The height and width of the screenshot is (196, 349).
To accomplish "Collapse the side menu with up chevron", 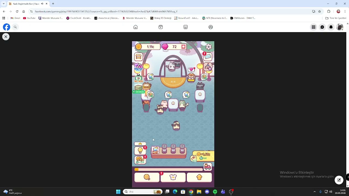I will pos(140,144).
